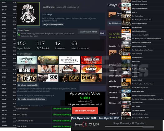Click the Metro 2033 Redux list thumbnail

(x=126, y=103)
